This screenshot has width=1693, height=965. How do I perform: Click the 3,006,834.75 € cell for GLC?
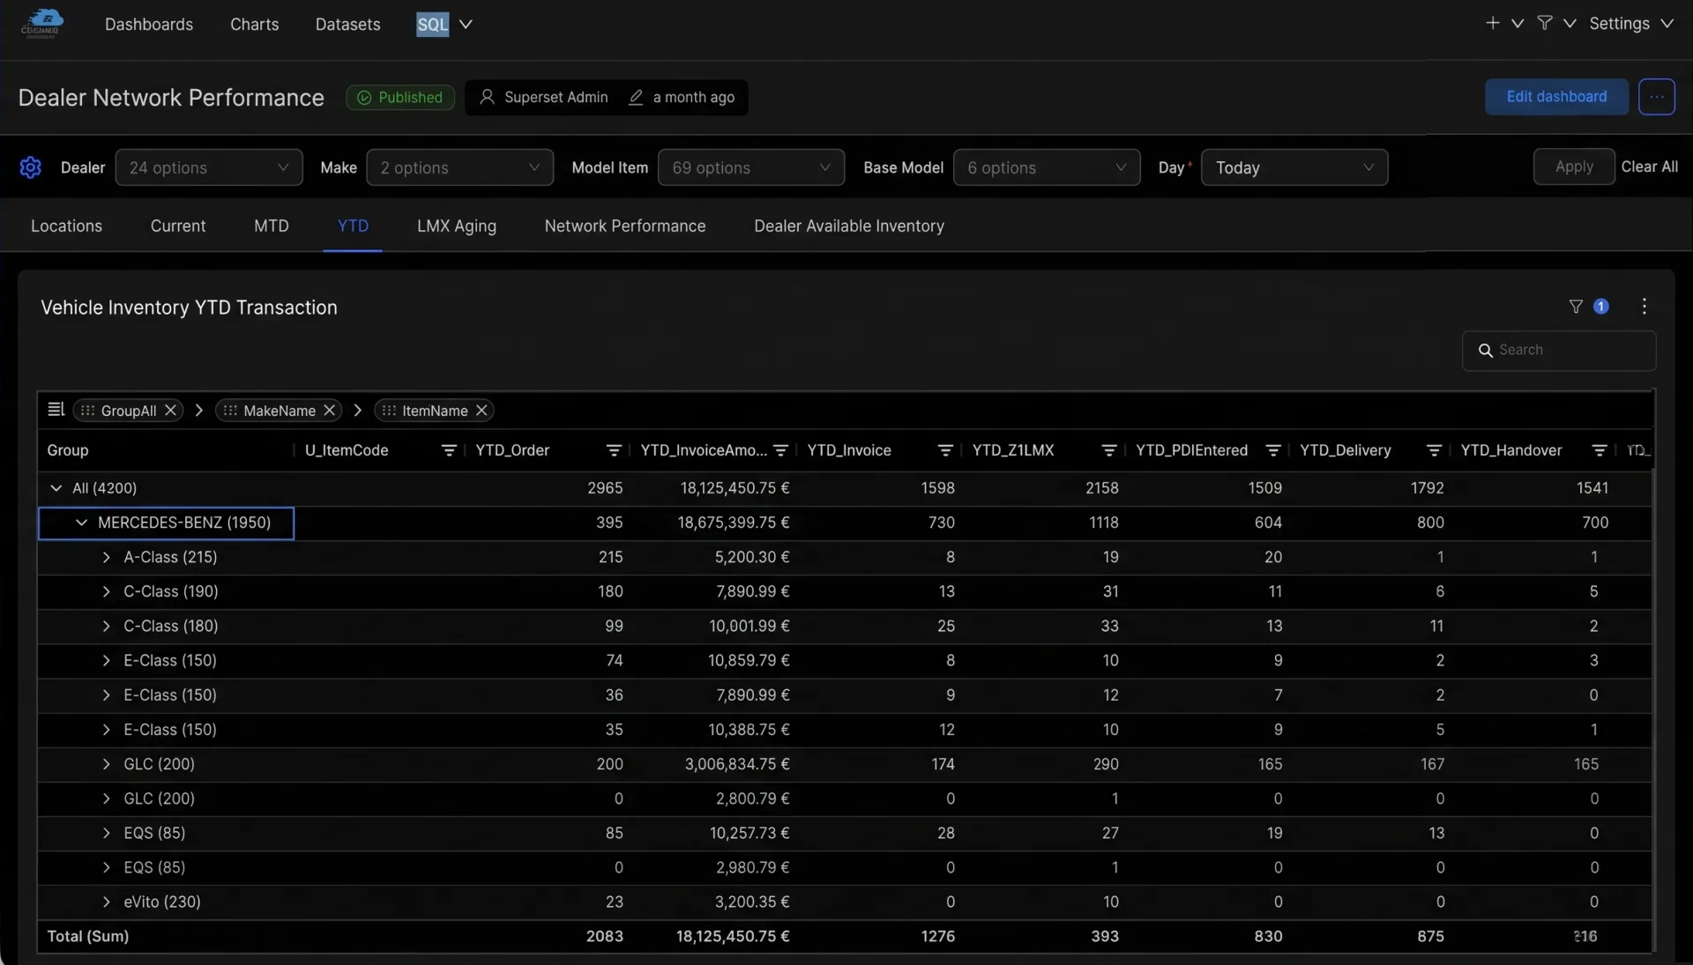pyautogui.click(x=737, y=764)
